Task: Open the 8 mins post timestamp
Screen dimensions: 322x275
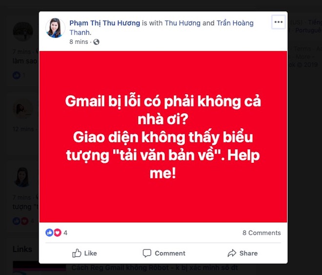Action: (x=79, y=42)
